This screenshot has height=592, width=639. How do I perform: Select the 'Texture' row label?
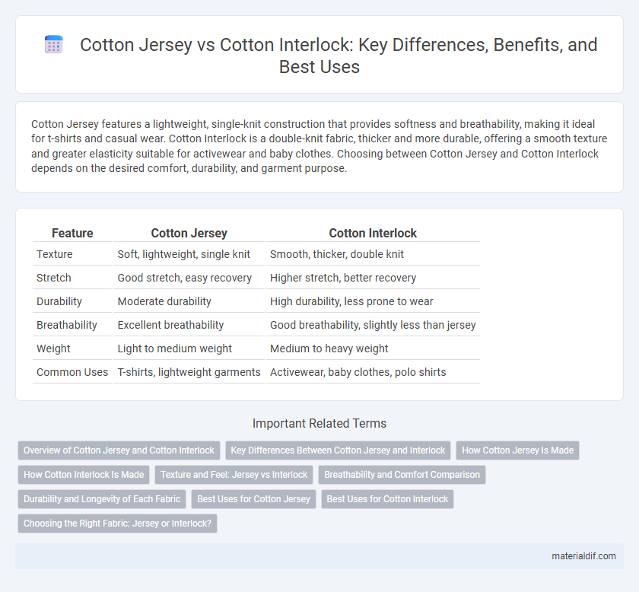[x=55, y=254]
